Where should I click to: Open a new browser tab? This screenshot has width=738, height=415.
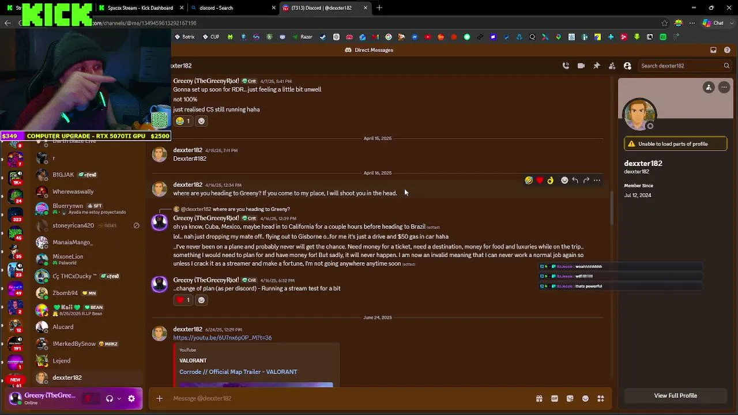coord(379,8)
